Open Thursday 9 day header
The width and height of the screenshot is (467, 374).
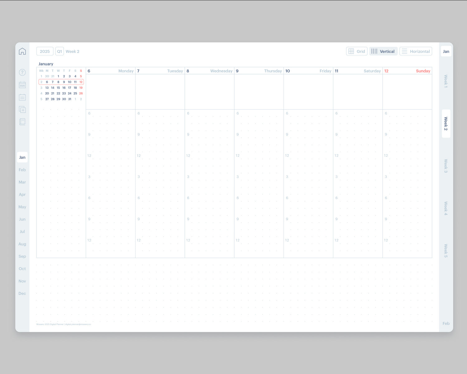pyautogui.click(x=259, y=71)
